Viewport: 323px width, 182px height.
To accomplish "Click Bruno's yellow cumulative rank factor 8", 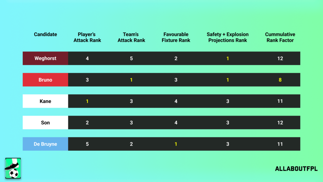I will [x=280, y=80].
